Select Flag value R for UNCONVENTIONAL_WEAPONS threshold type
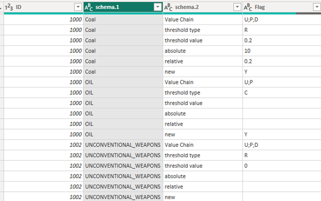 pos(282,155)
